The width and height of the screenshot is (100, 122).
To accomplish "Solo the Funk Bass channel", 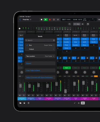I will tap(51, 95).
